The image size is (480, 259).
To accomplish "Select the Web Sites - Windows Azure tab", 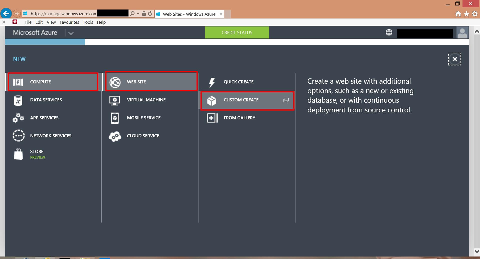I will coord(189,14).
